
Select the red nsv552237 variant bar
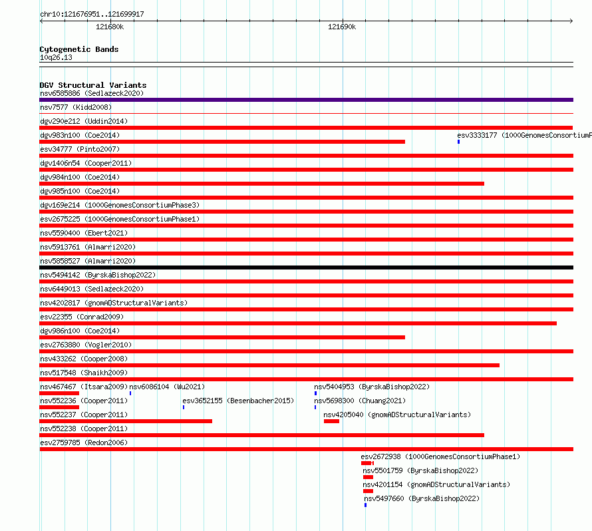tap(126, 421)
